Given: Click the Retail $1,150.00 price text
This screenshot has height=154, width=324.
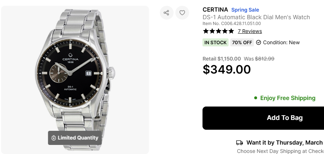Looking at the screenshot, I should (x=222, y=58).
